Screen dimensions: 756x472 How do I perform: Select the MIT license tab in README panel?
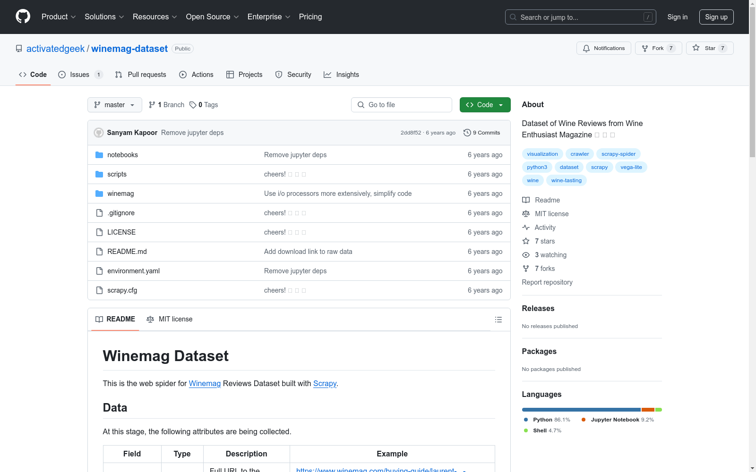coord(170,319)
